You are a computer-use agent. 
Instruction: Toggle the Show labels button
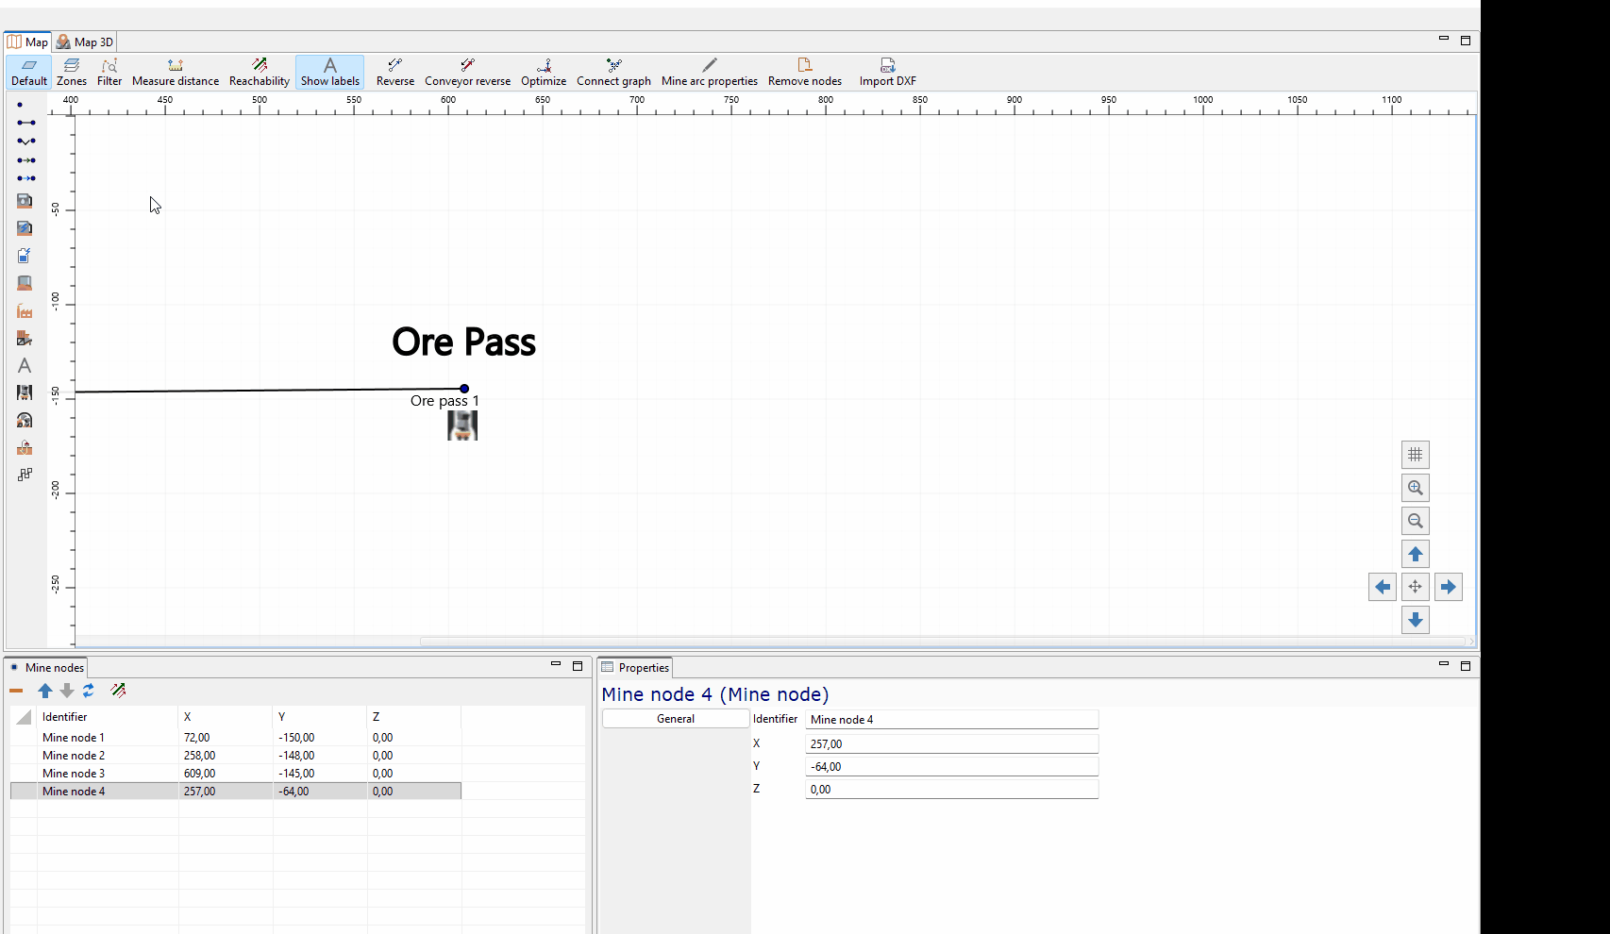click(330, 72)
